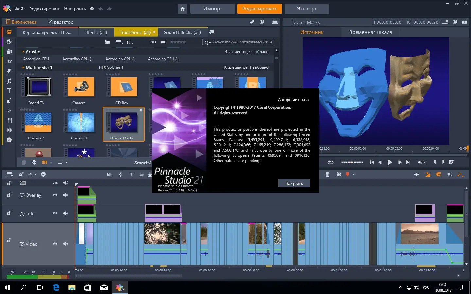Open the music note library category
Screen dimensions: 471x294
click(9, 81)
